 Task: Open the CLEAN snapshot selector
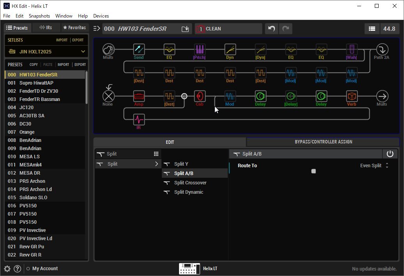[x=229, y=29]
